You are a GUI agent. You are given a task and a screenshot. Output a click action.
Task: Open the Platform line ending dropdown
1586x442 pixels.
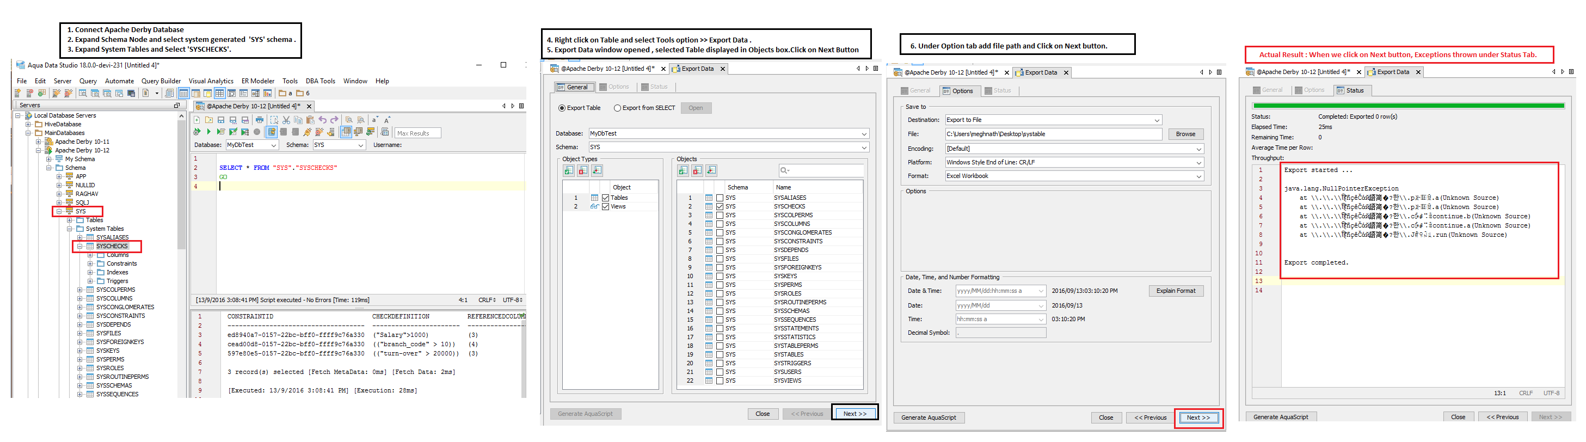(1074, 163)
